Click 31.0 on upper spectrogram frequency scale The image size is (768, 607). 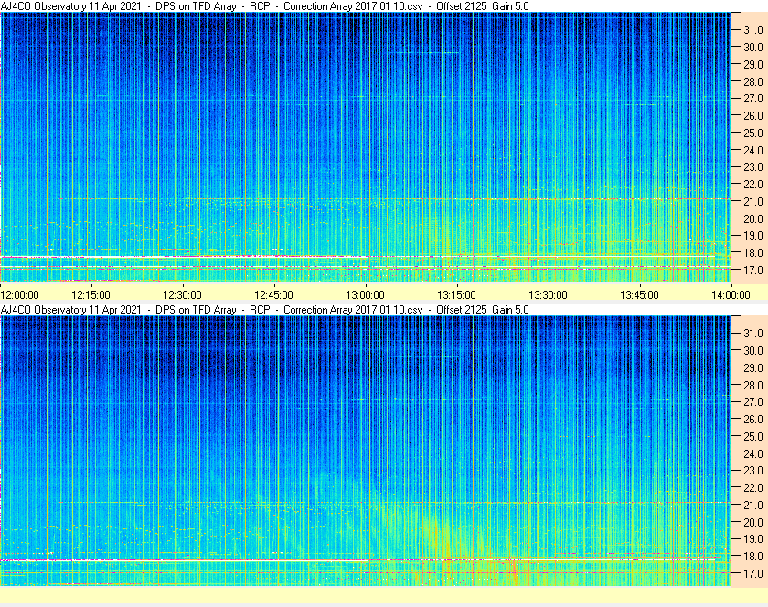pyautogui.click(x=753, y=30)
